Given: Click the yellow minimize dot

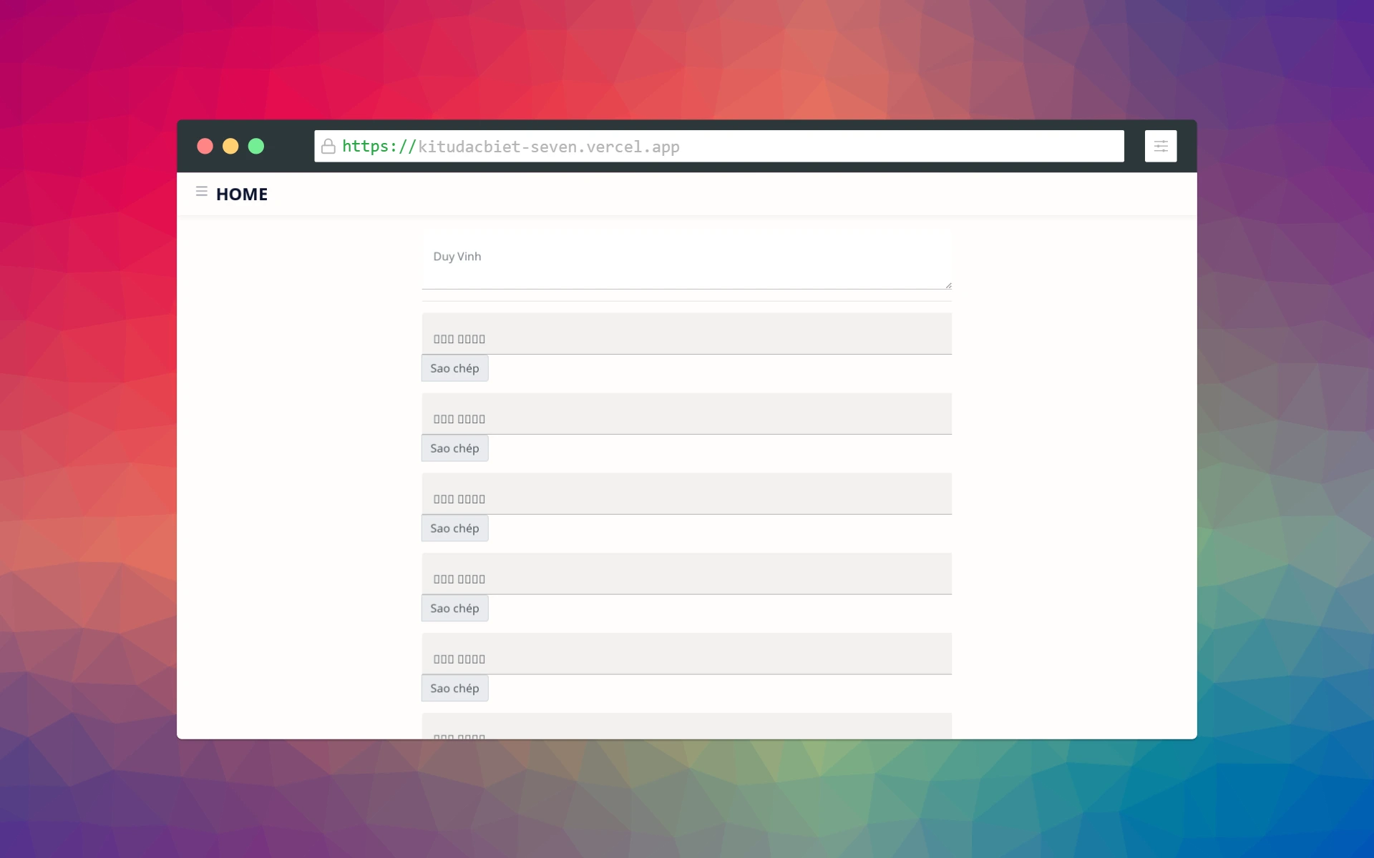Looking at the screenshot, I should click(x=230, y=147).
